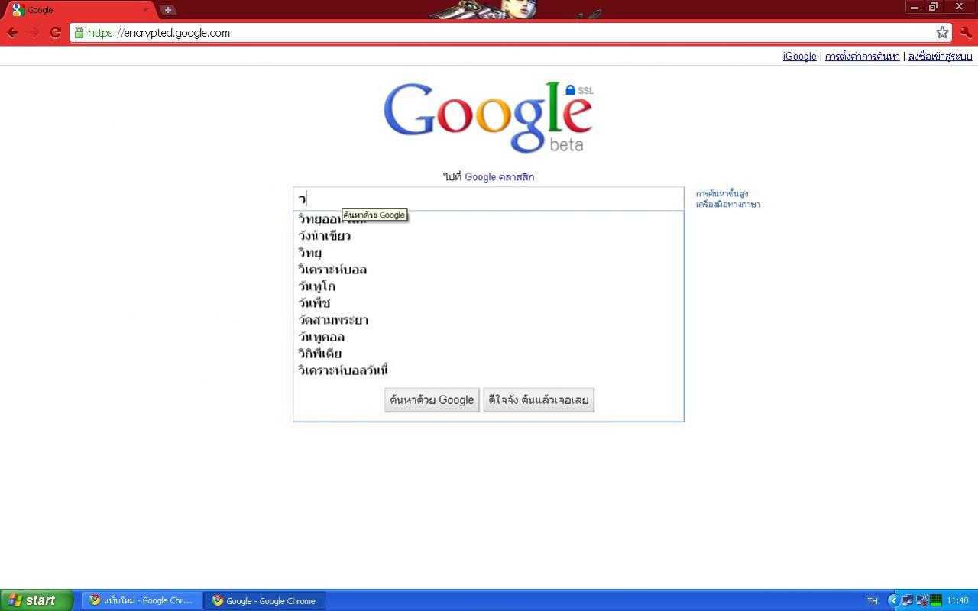
Task: Pick the single-word วิทยุ suggestion
Action: [488, 253]
